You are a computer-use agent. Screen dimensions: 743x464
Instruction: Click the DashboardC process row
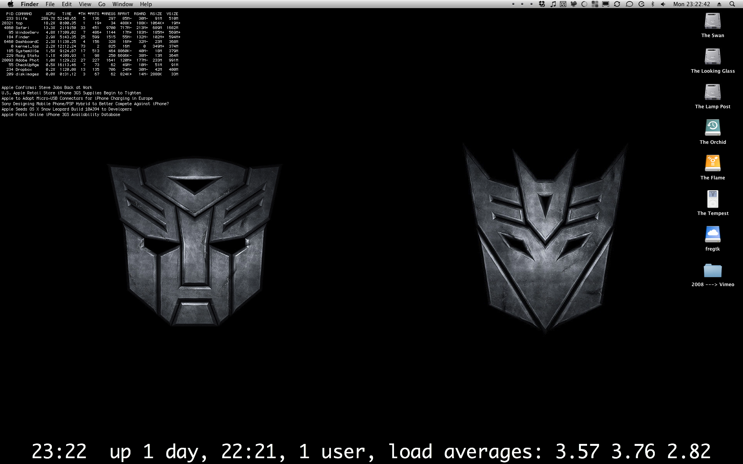tap(91, 42)
